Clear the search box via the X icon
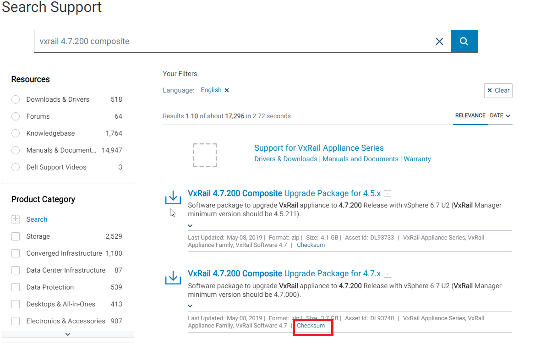Viewport: 546px width, 344px height. (x=439, y=41)
